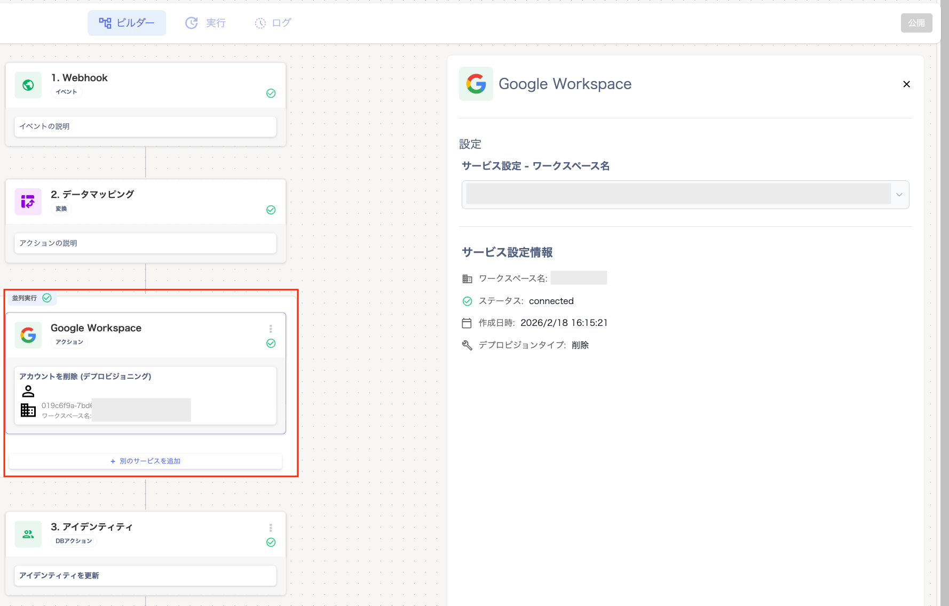Screen dimensions: 949x606
Task: Click the Google logo in workflow card
Action: pyautogui.click(x=28, y=335)
